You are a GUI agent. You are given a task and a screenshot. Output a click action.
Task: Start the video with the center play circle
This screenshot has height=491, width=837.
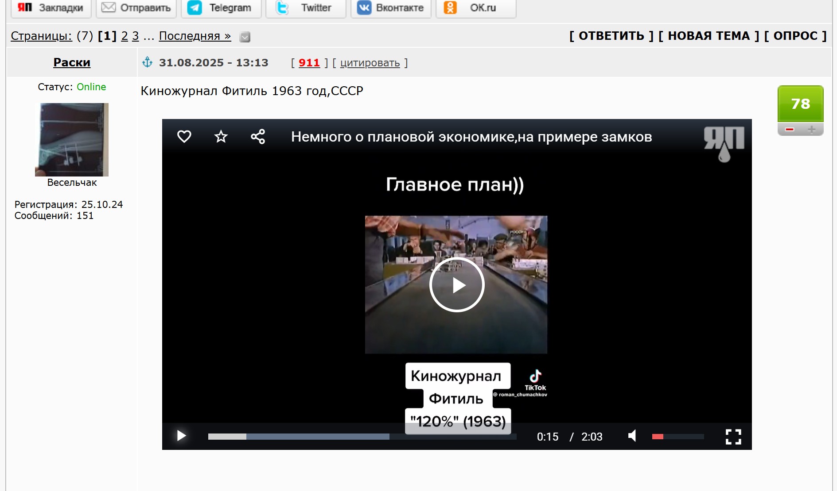[x=457, y=285]
